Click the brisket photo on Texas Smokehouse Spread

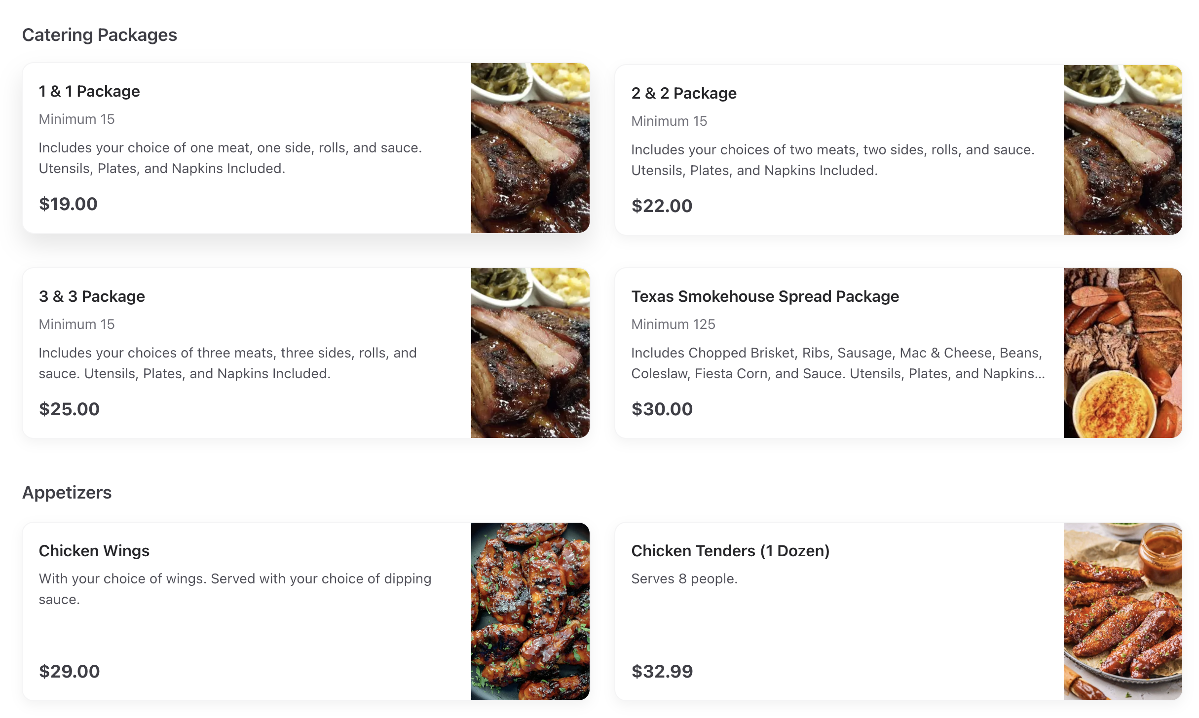pyautogui.click(x=1123, y=353)
